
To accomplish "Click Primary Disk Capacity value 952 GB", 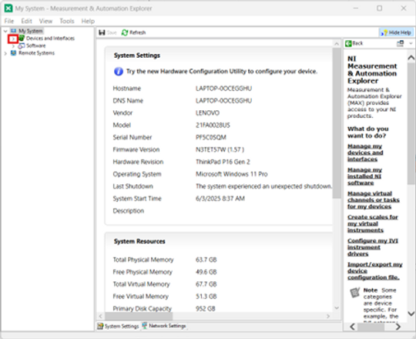I will click(x=206, y=309).
